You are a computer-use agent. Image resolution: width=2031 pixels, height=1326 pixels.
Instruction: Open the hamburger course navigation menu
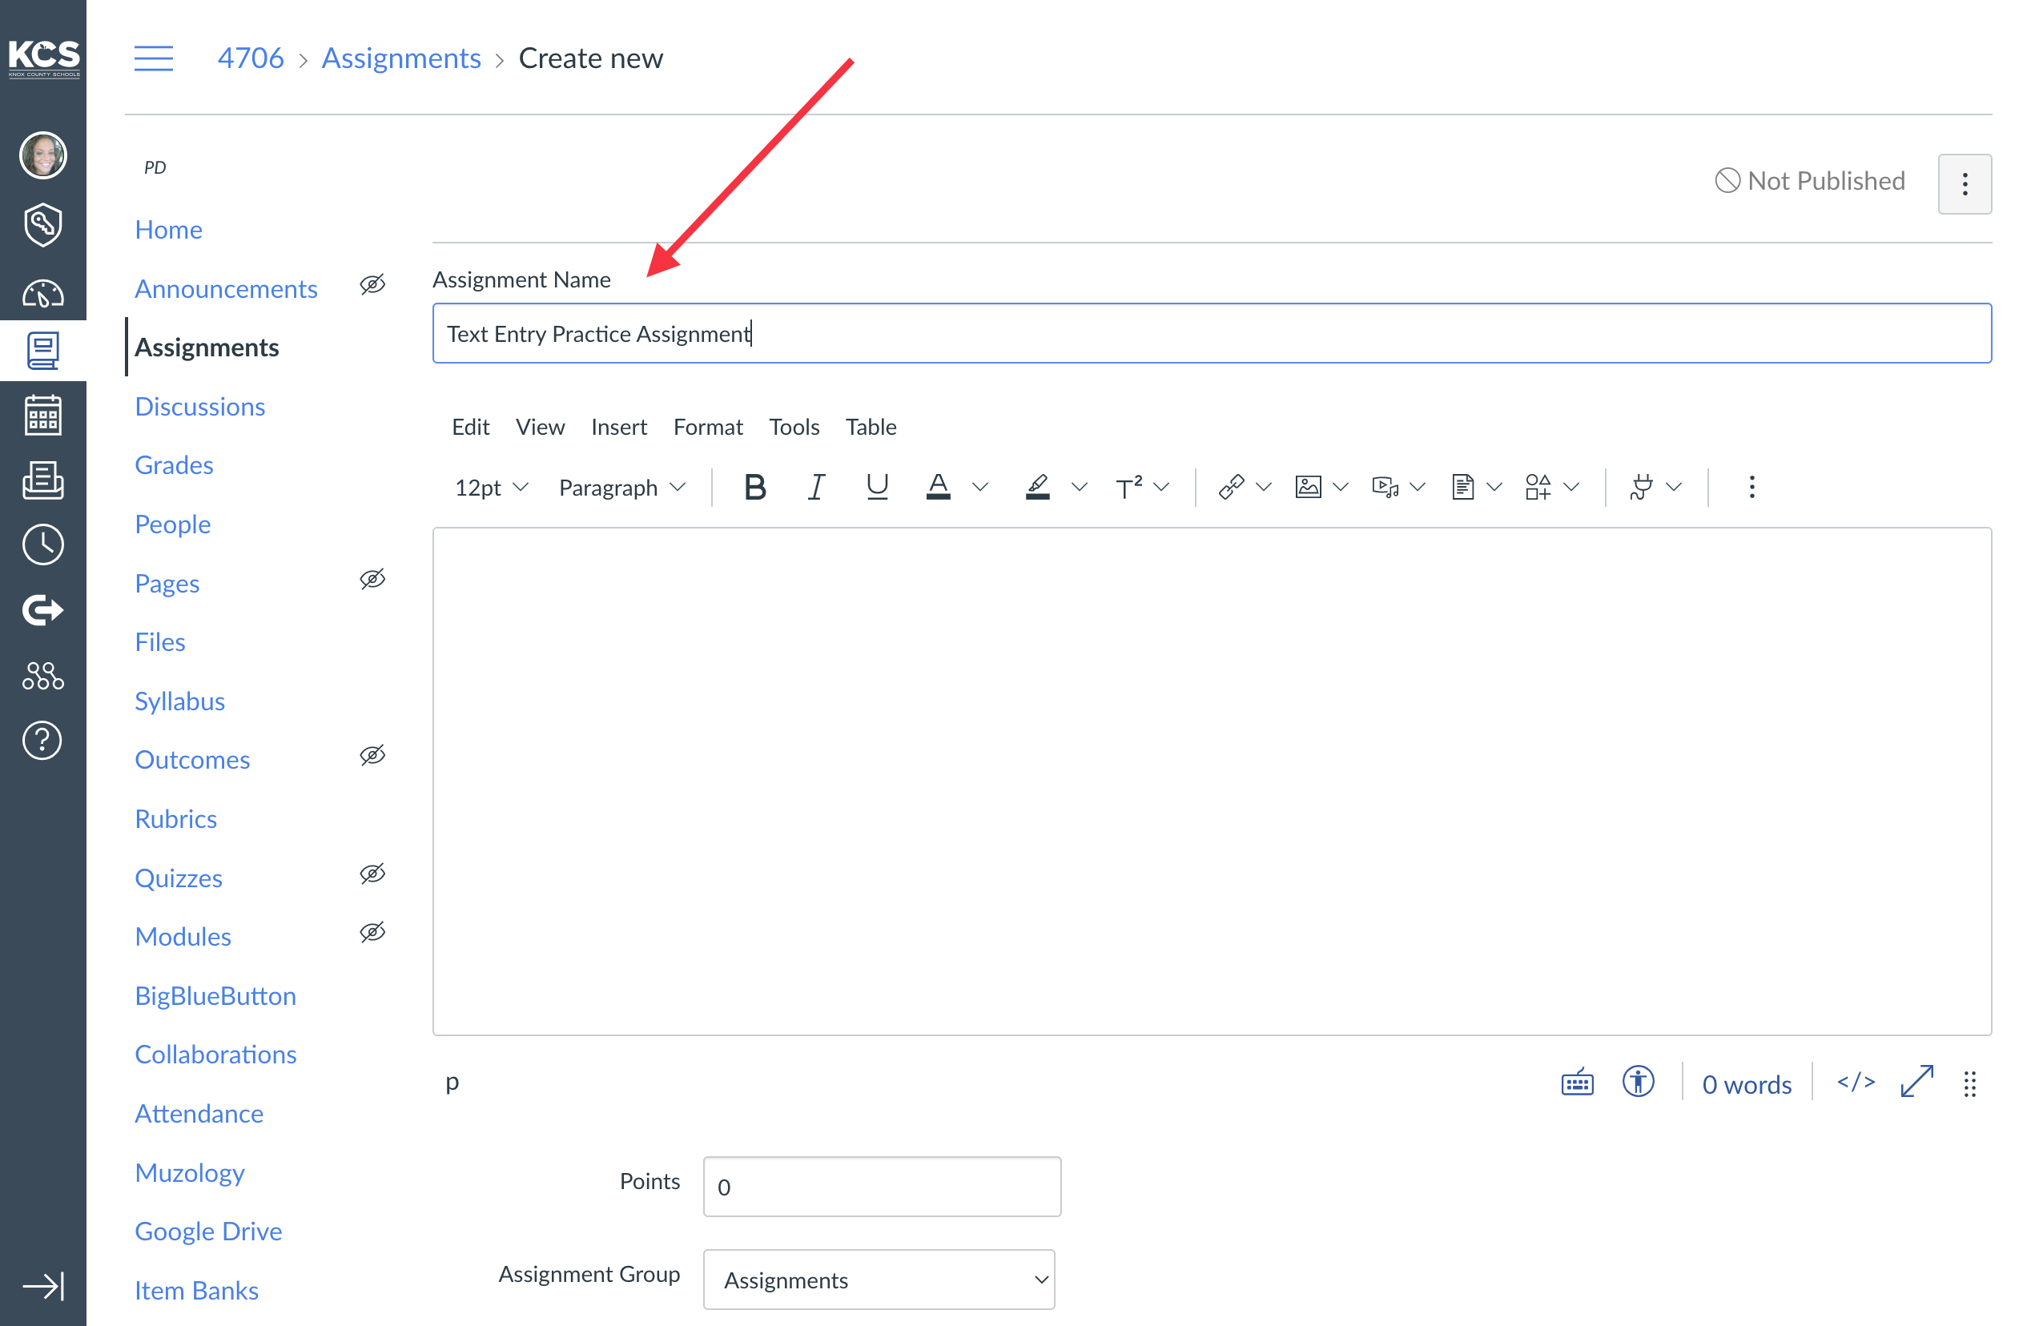click(154, 58)
